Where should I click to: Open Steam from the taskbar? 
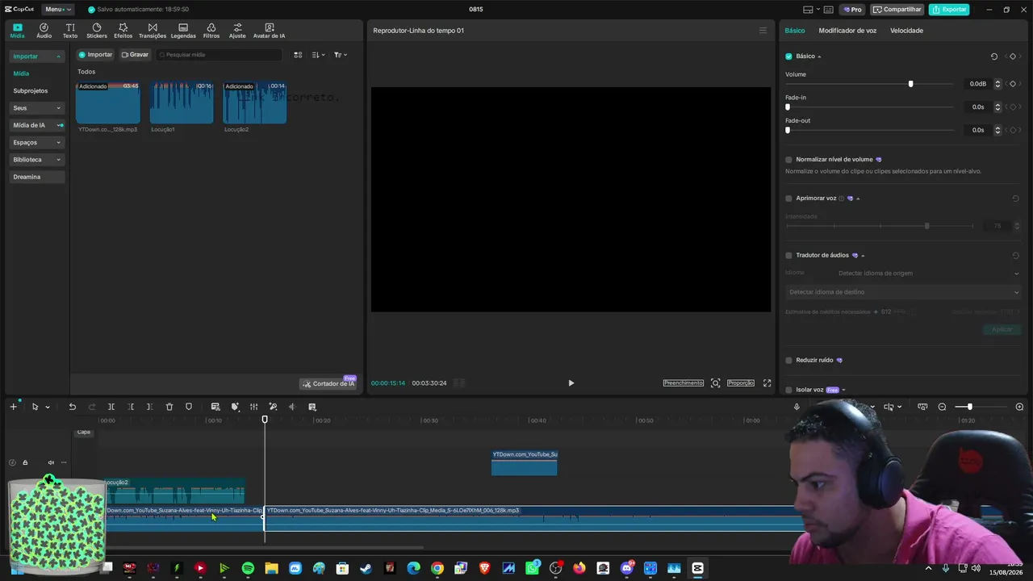(x=366, y=568)
